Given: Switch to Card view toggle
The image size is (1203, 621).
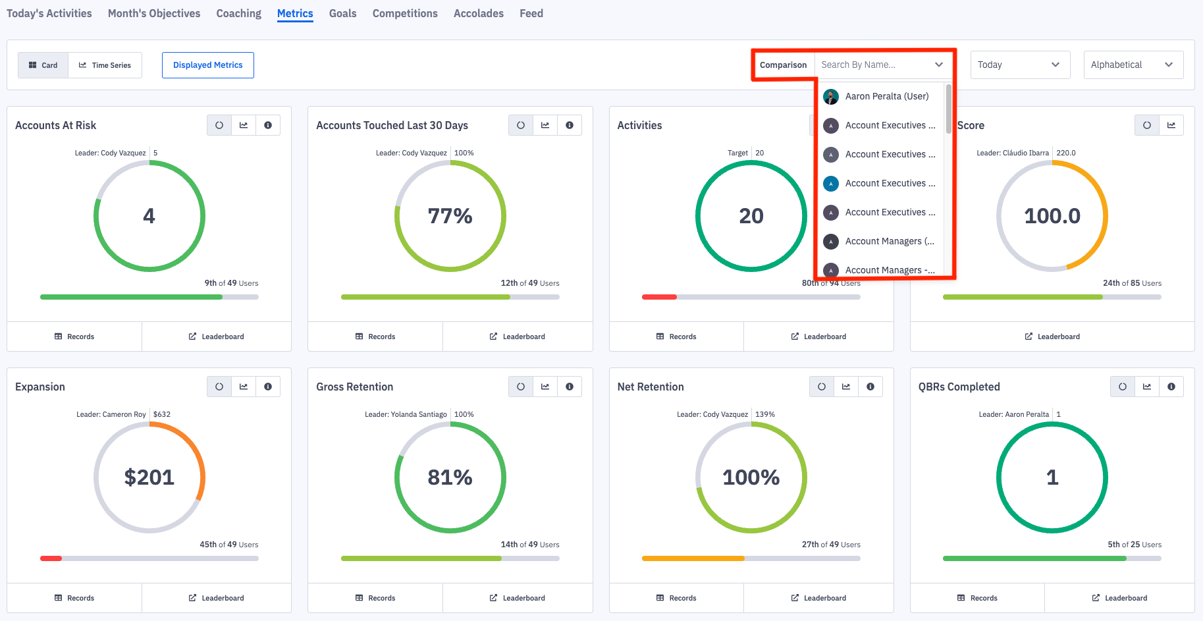Looking at the screenshot, I should point(43,65).
